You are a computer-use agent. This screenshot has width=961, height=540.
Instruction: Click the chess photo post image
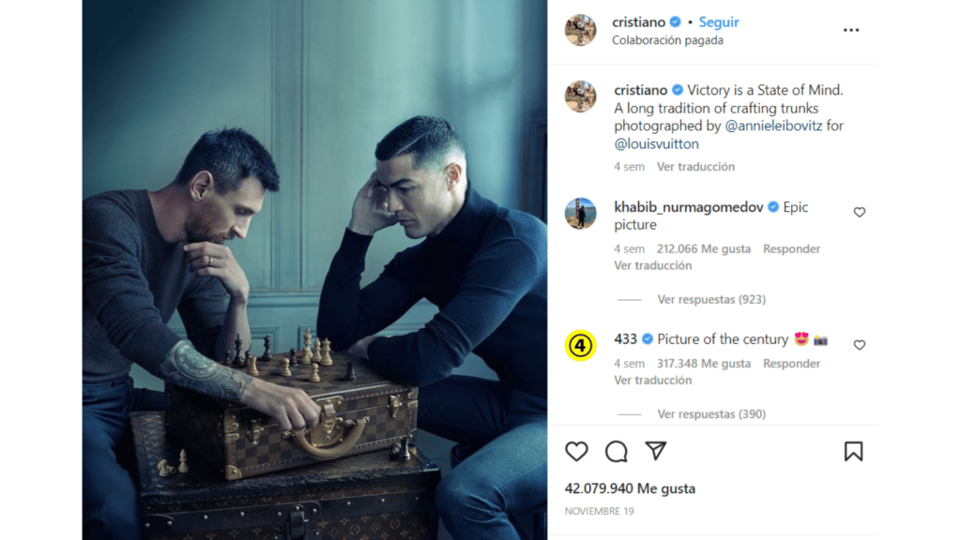[x=314, y=270]
